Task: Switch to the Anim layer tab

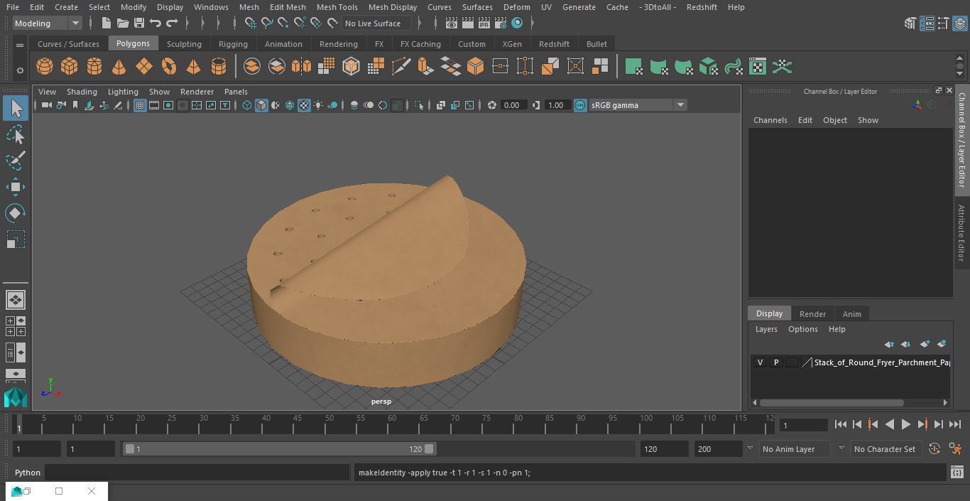Action: point(851,314)
